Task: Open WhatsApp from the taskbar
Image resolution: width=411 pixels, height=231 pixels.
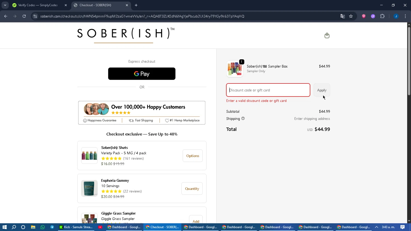Action: 42,227
